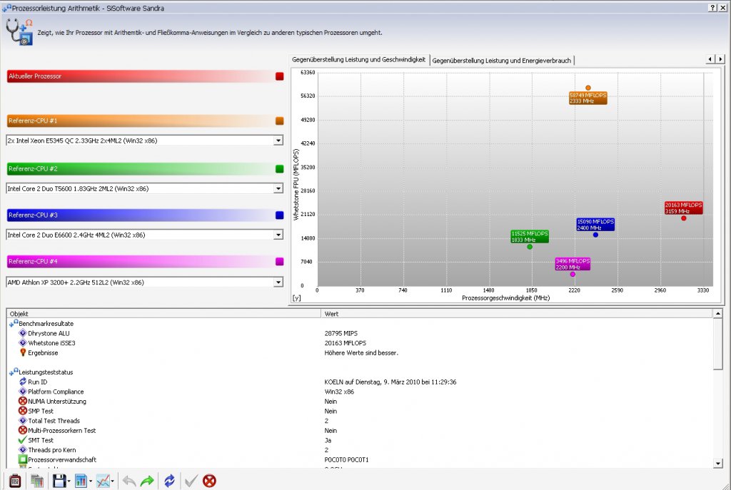This screenshot has height=490, width=731.
Task: Open the Referenz-CPU #2 Core 2 Duo T5600 dropdown
Action: click(x=278, y=188)
